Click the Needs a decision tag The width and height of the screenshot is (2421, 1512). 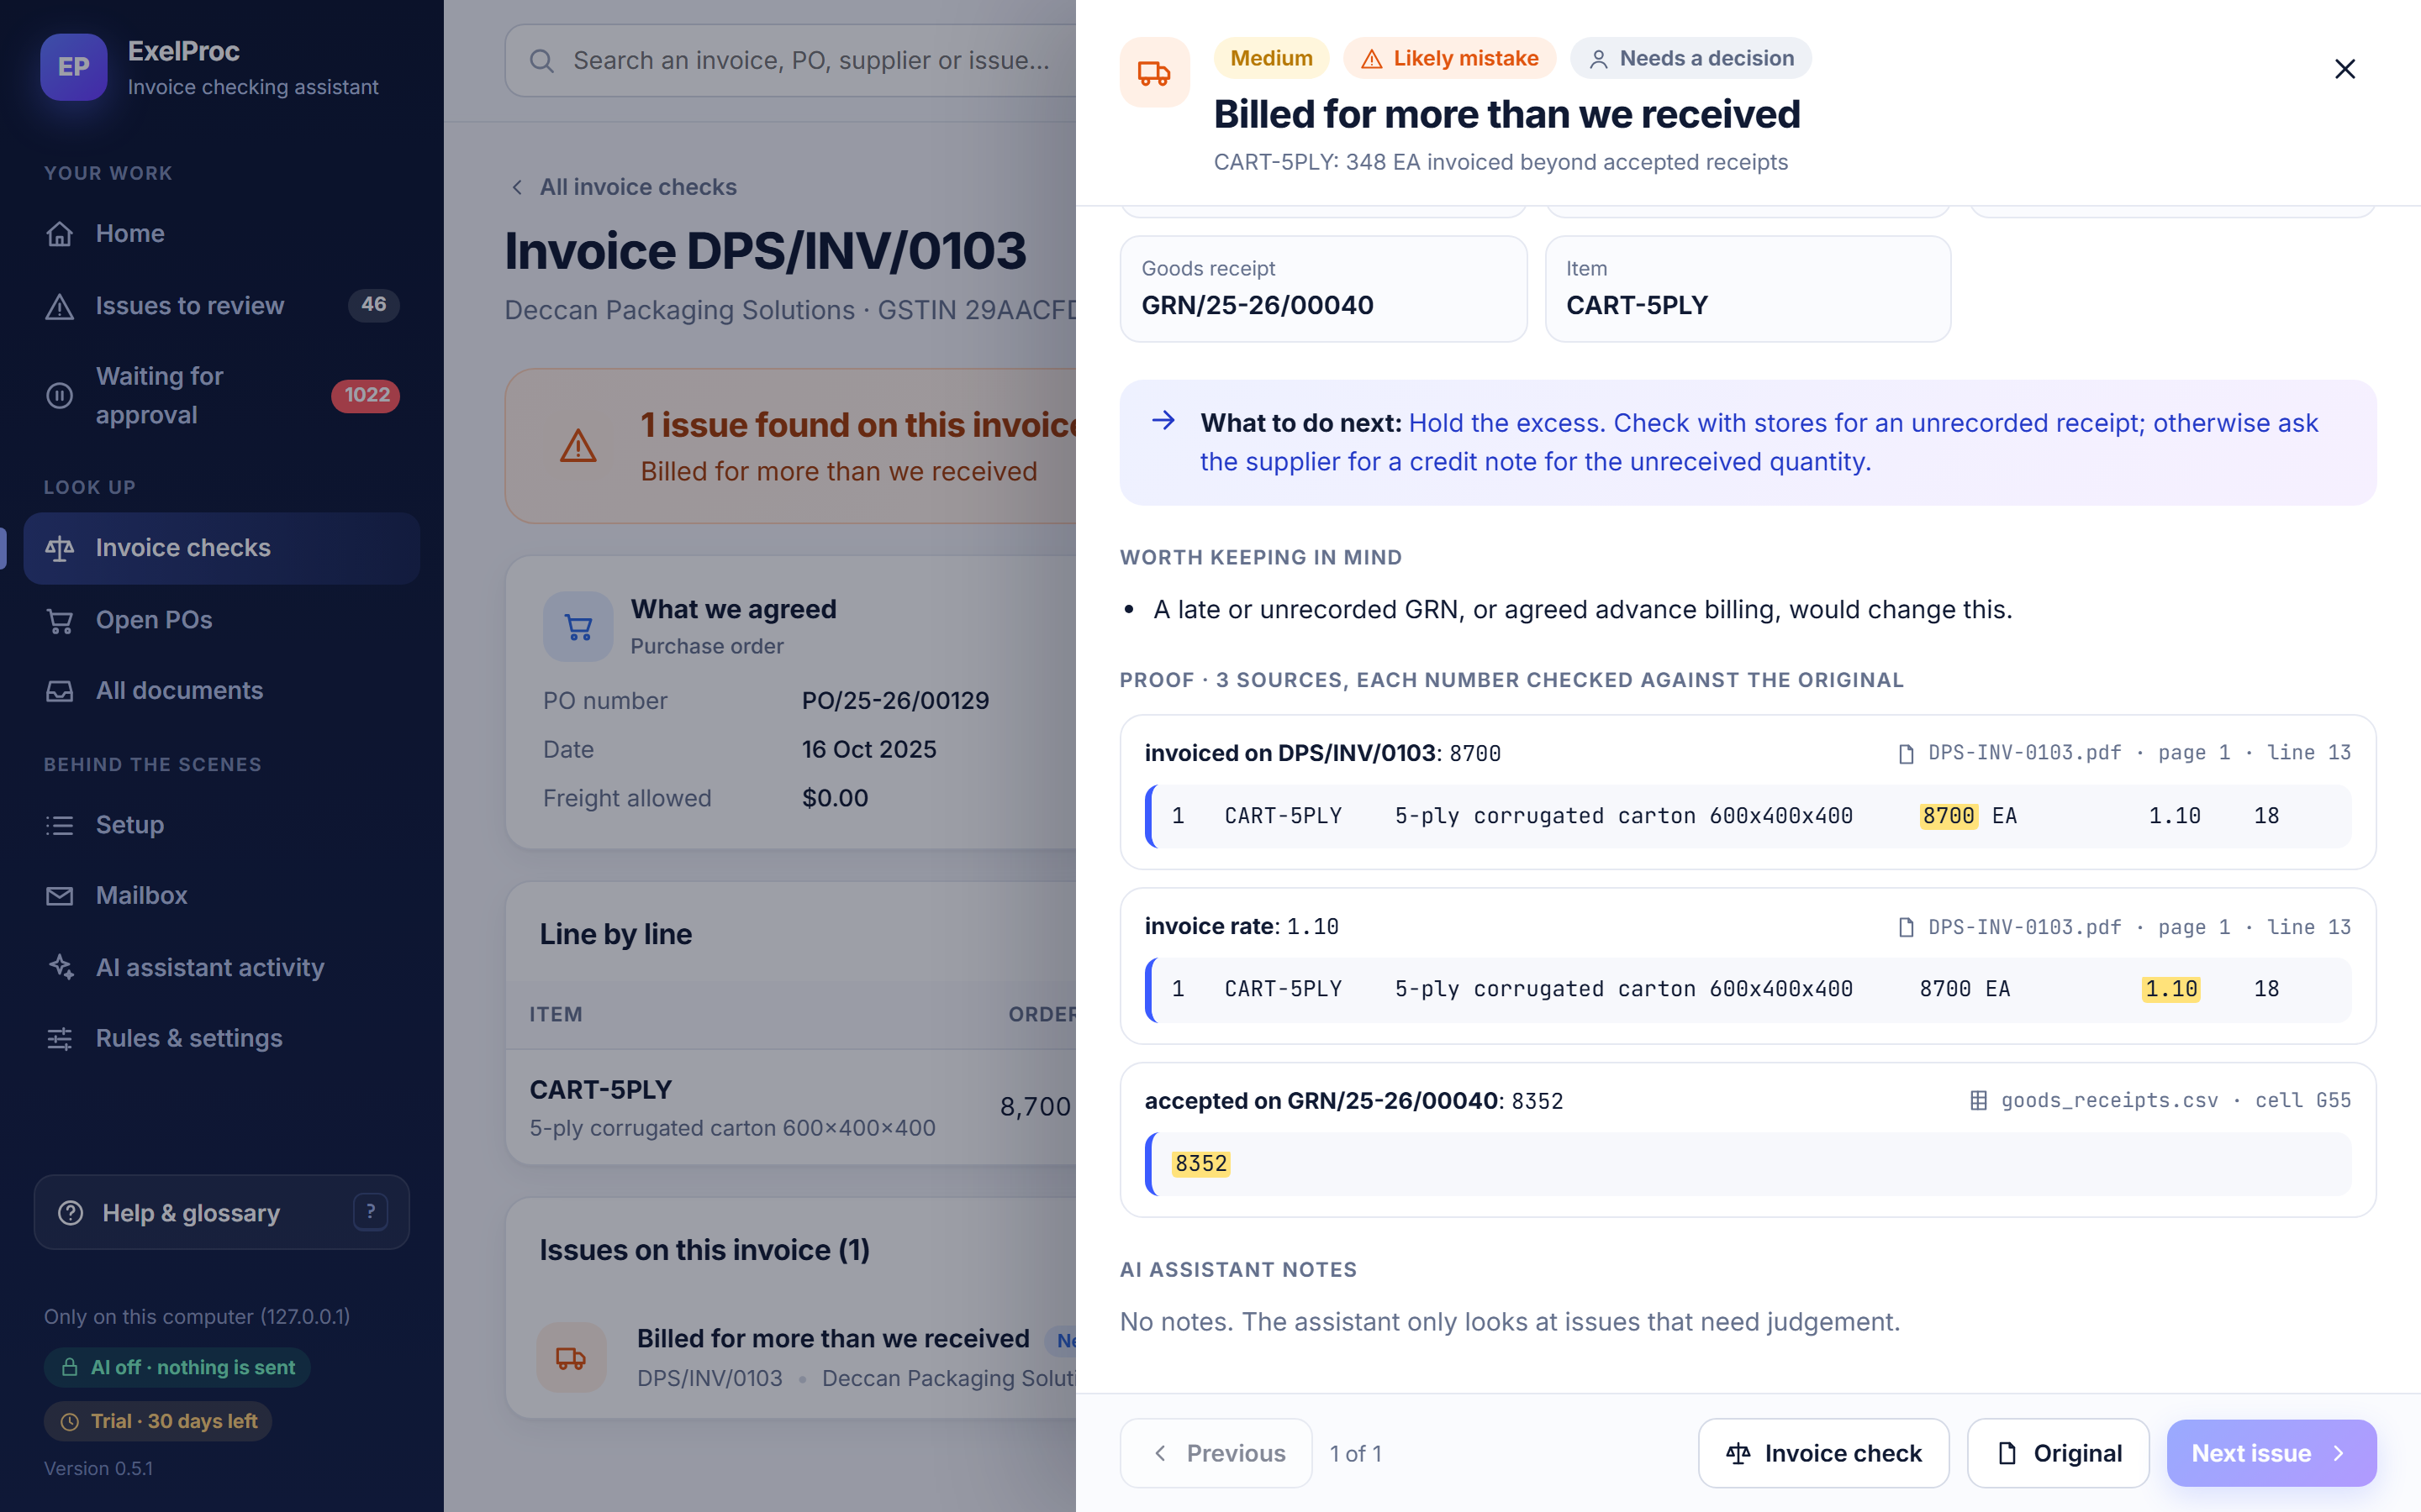tap(1690, 58)
